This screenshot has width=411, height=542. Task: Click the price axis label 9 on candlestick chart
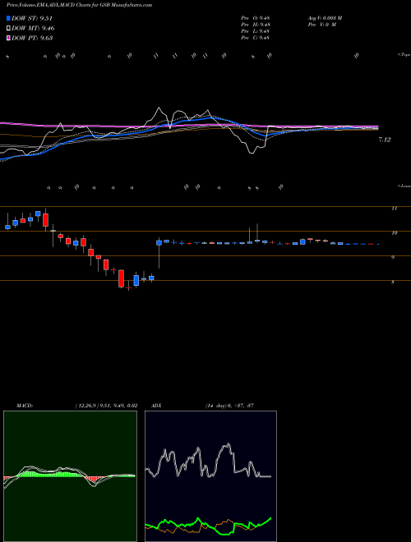point(393,258)
